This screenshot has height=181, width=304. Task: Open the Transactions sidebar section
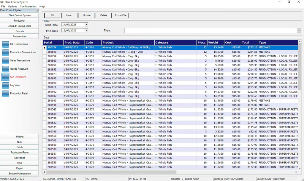click(x=19, y=36)
